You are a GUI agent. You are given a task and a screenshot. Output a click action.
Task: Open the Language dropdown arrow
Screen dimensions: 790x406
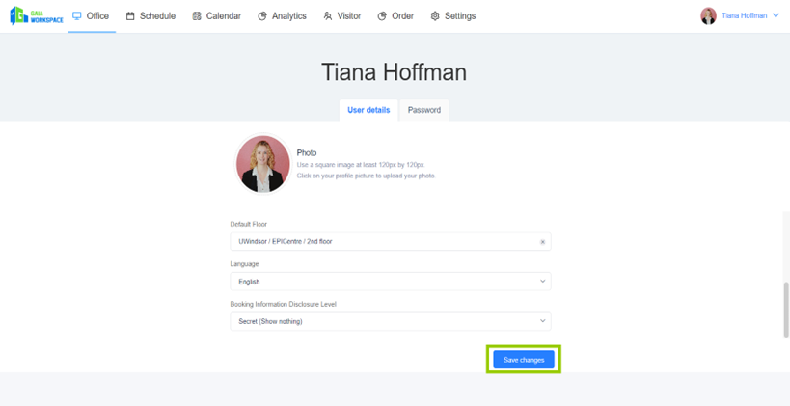coord(543,281)
